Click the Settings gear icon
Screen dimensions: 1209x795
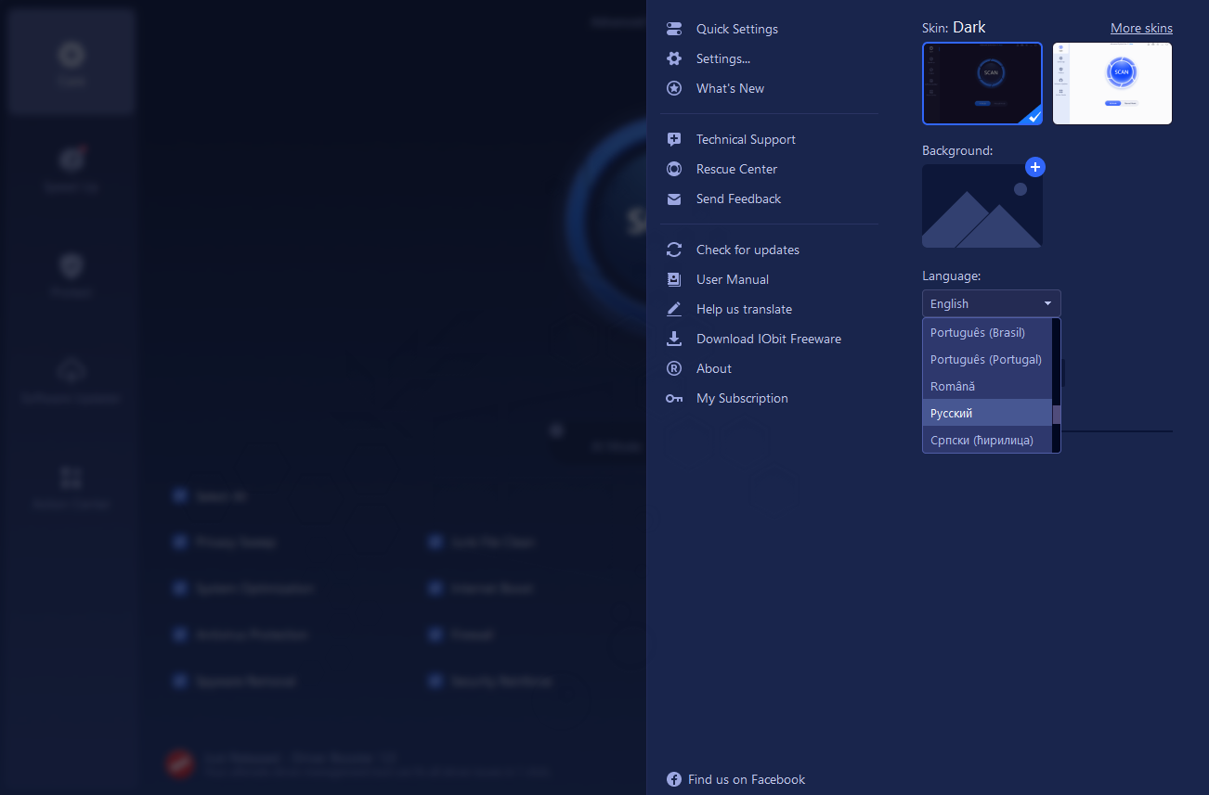[x=674, y=58]
